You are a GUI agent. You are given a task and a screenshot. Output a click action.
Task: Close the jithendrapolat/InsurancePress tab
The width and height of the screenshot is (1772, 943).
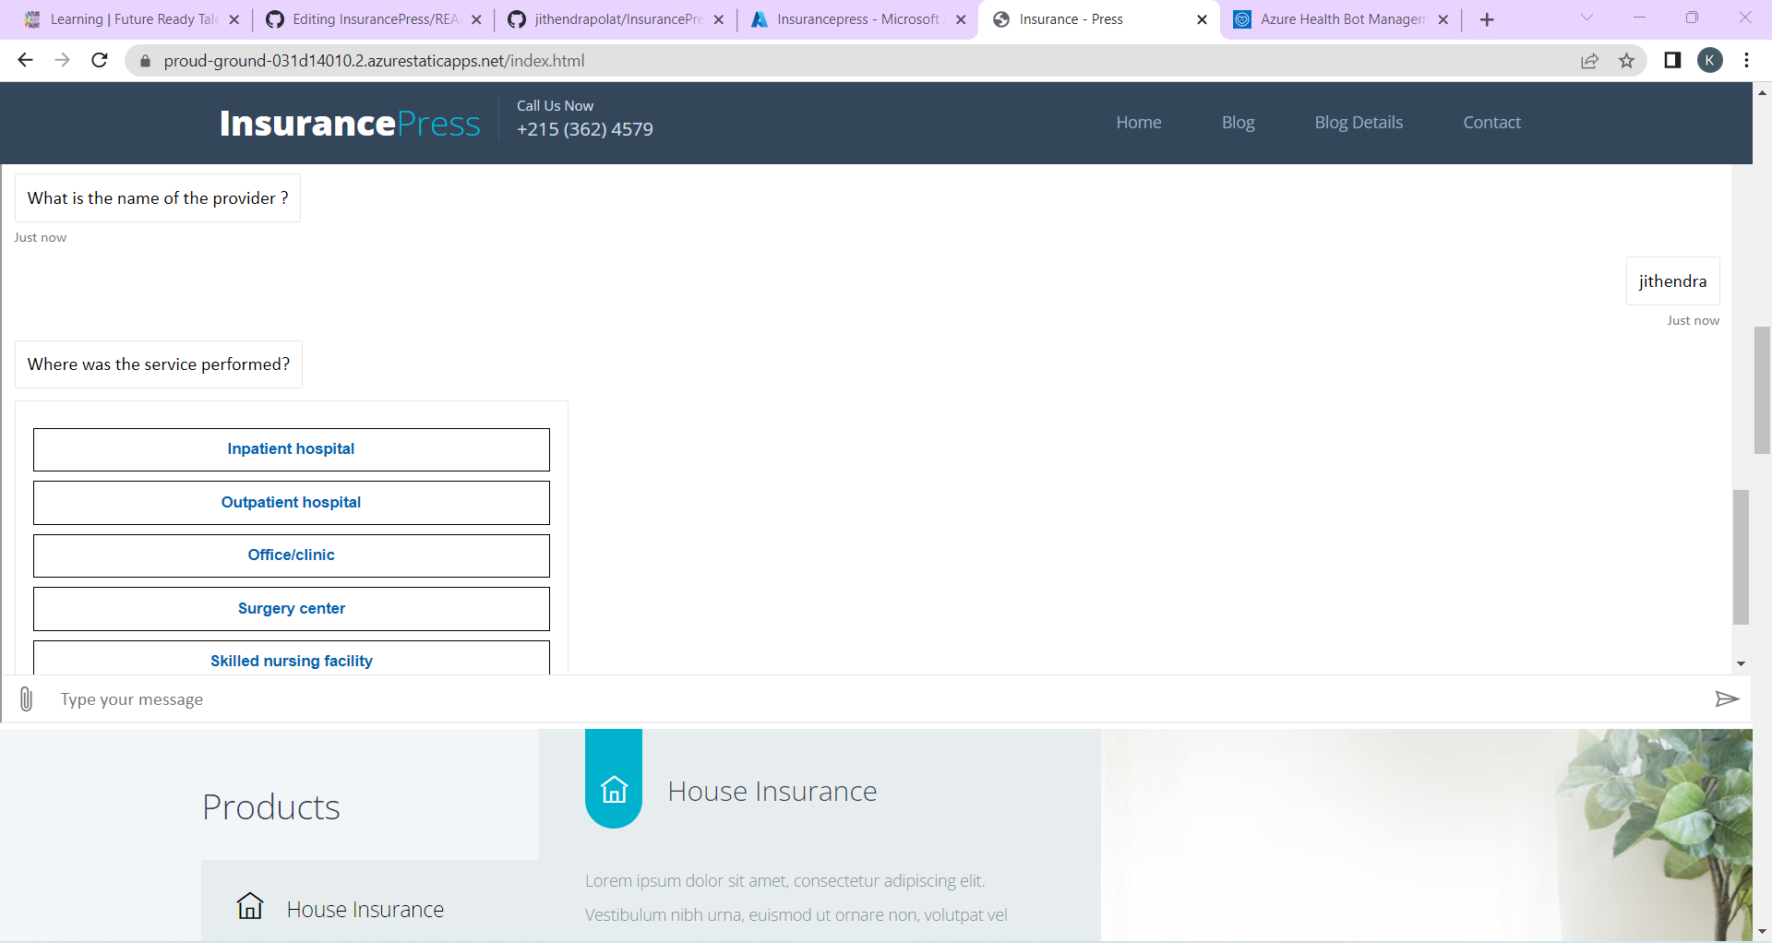[x=719, y=19]
